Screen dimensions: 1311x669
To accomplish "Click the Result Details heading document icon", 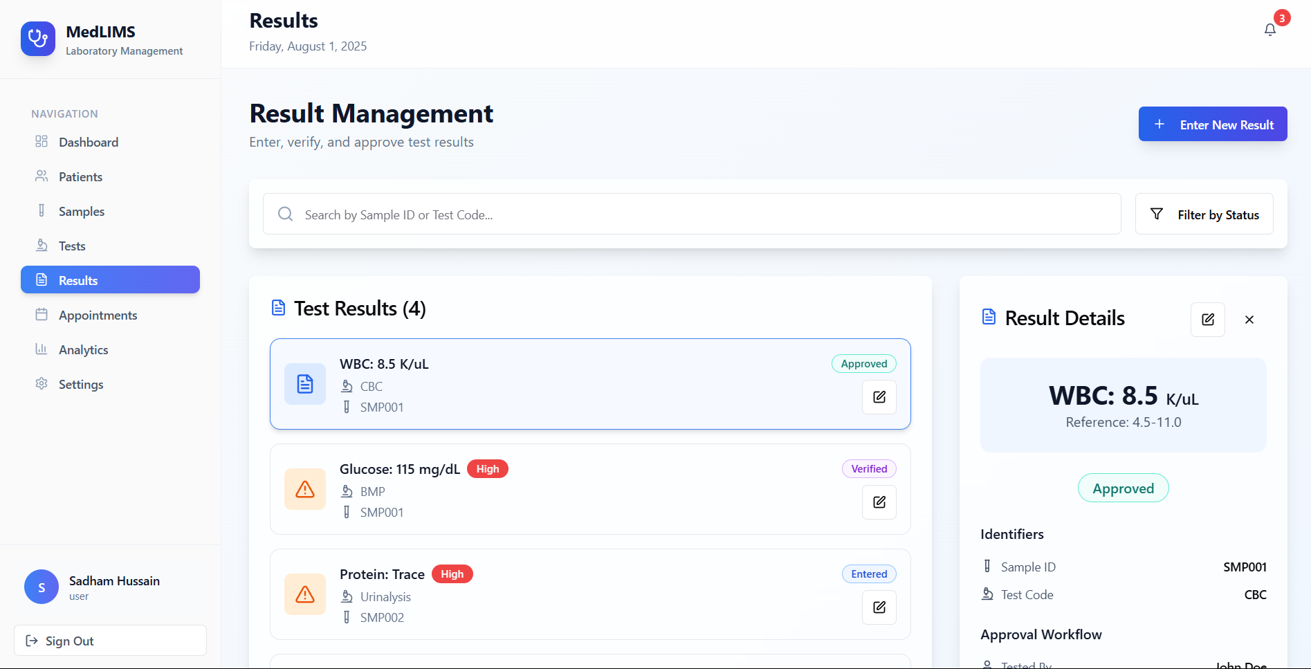I will (x=989, y=317).
